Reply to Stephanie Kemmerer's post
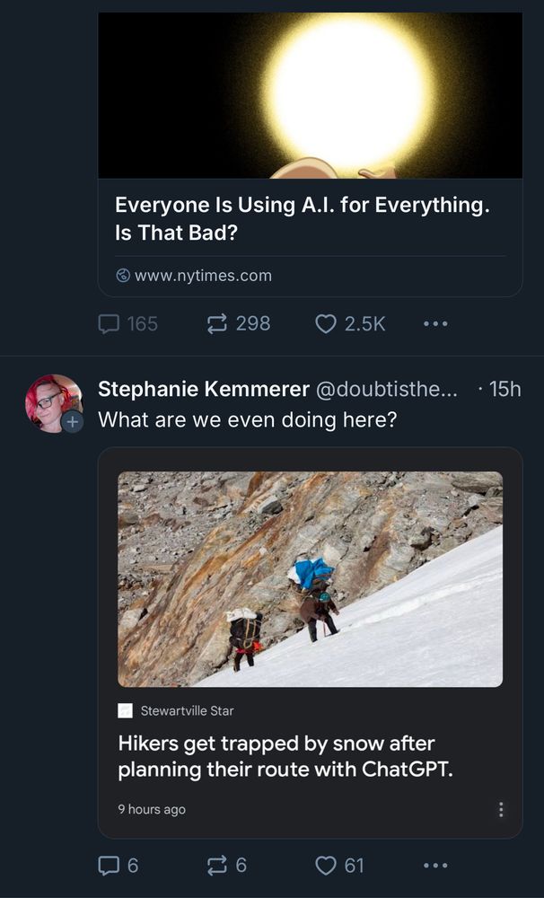Screen dimensions: 544x898 tap(110, 865)
